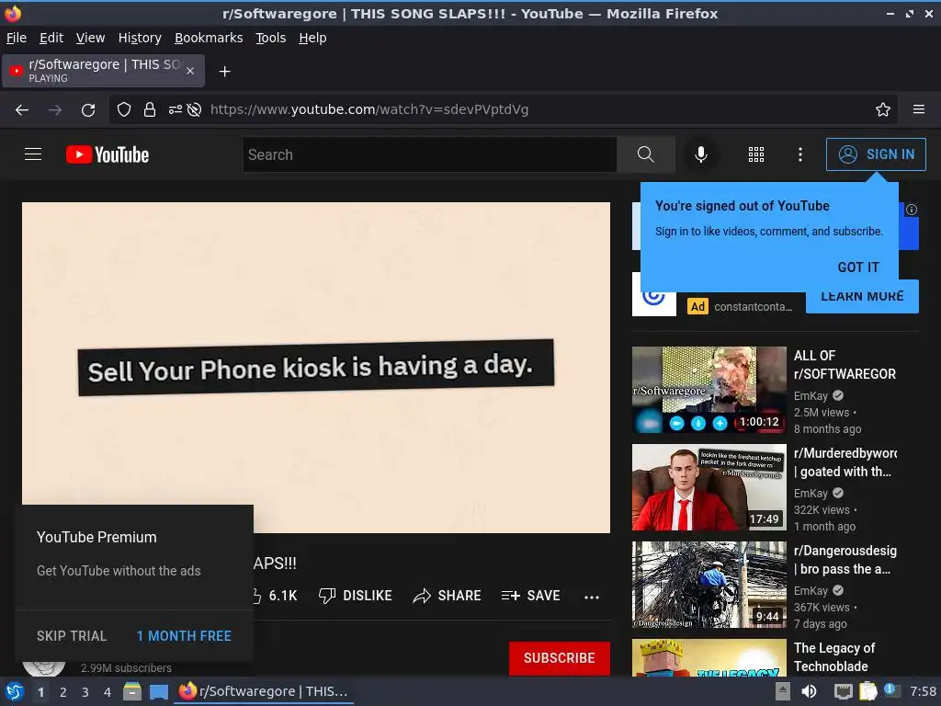
Task: Click LEARN MORE on the ad
Action: click(x=862, y=297)
